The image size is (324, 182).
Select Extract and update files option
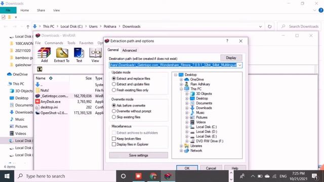[x=114, y=84]
